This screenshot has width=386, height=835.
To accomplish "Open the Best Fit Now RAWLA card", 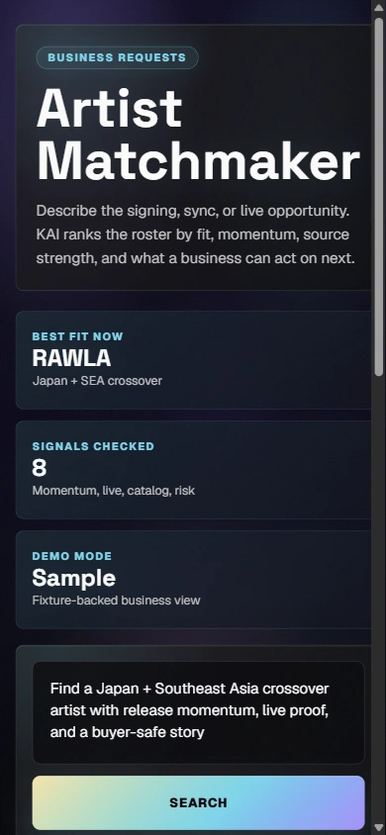I will [194, 360].
